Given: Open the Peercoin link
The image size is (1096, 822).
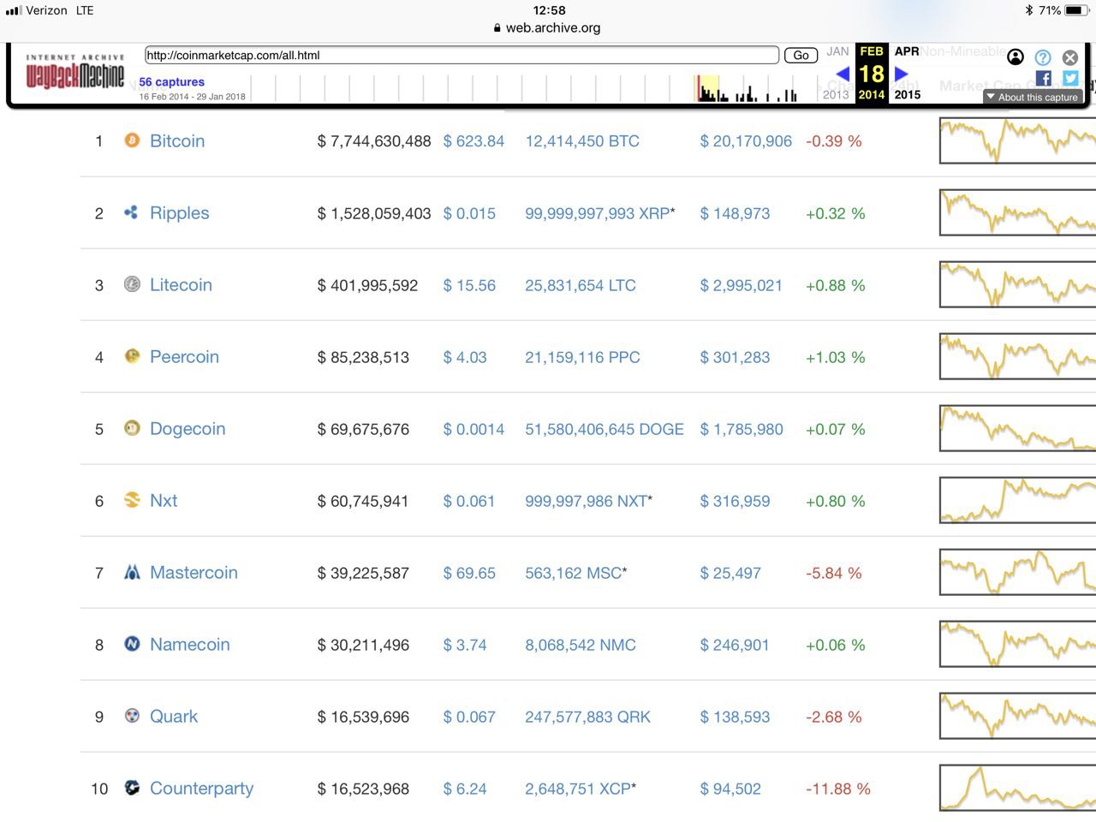Looking at the screenshot, I should coord(184,357).
